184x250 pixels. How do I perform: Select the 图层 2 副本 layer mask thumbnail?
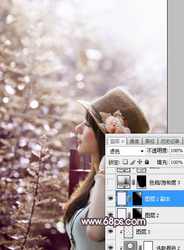pyautogui.click(x=137, y=199)
